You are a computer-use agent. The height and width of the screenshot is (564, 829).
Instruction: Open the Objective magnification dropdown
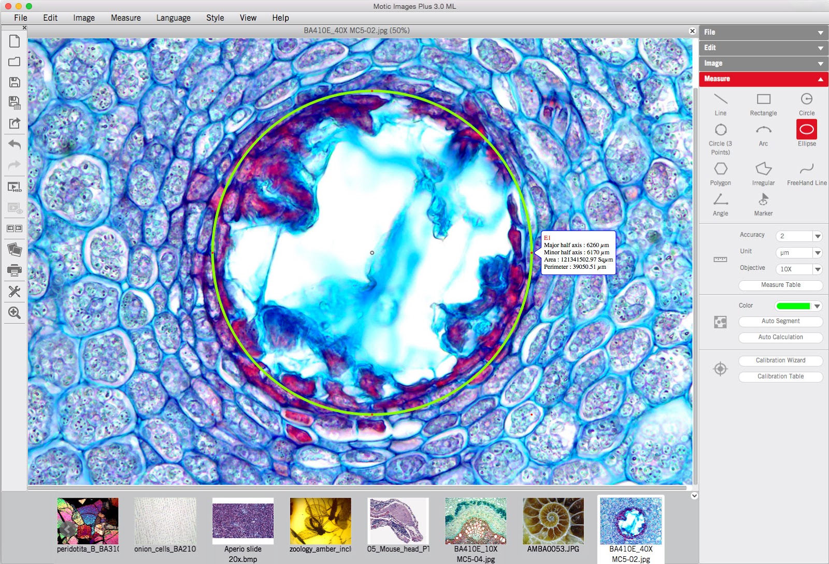pos(817,269)
